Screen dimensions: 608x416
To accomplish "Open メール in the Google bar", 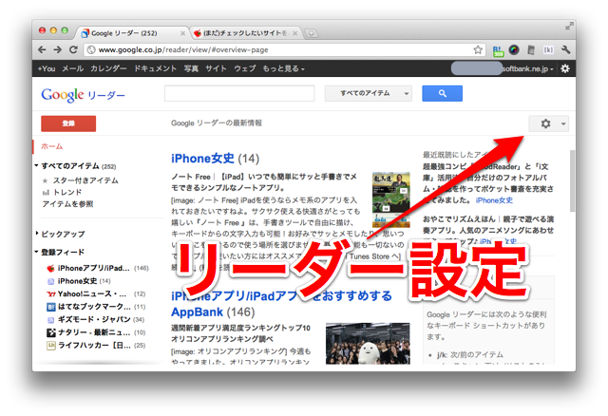I will coord(73,68).
